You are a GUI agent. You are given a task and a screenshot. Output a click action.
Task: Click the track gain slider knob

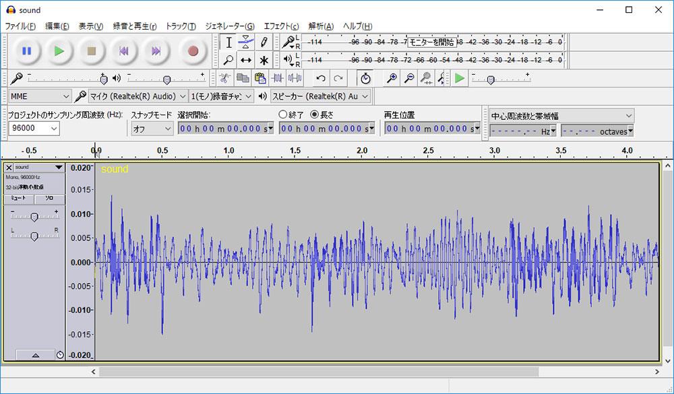click(34, 216)
